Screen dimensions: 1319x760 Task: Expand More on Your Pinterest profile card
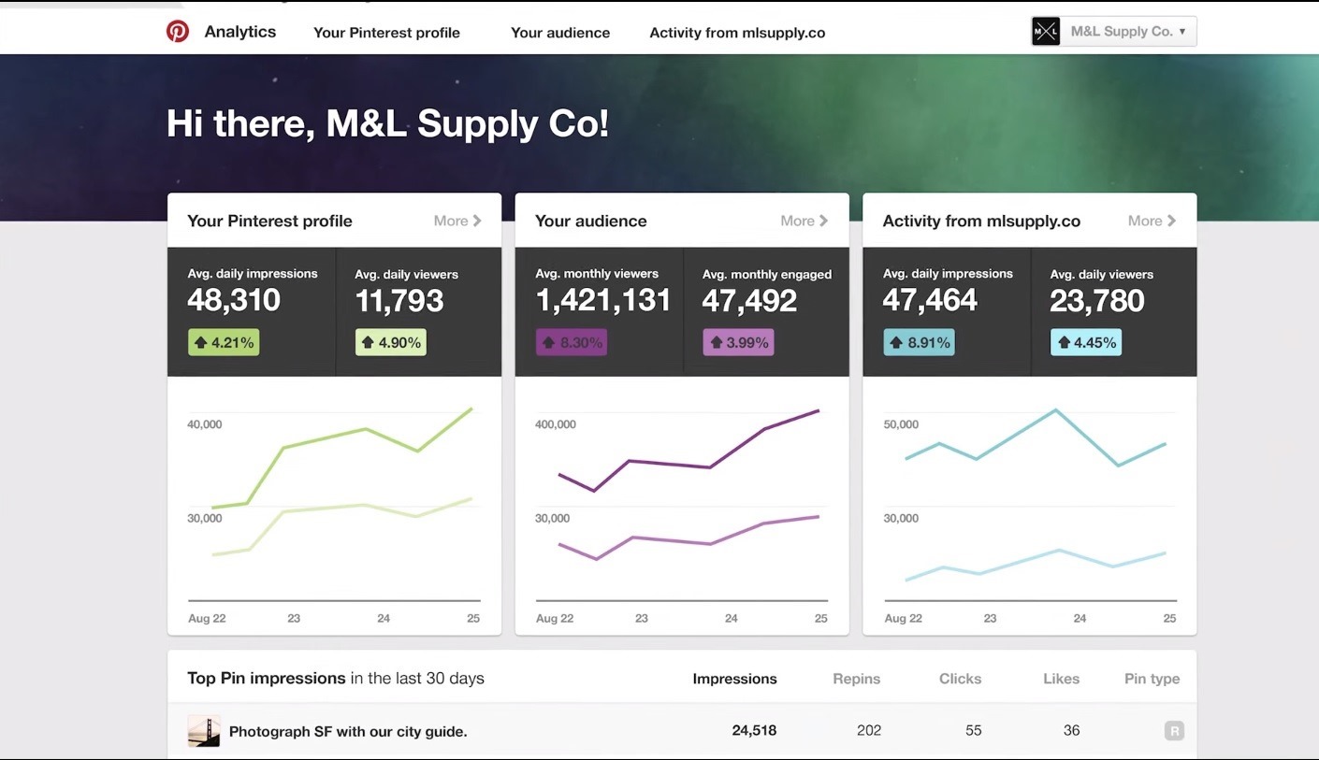coord(457,222)
